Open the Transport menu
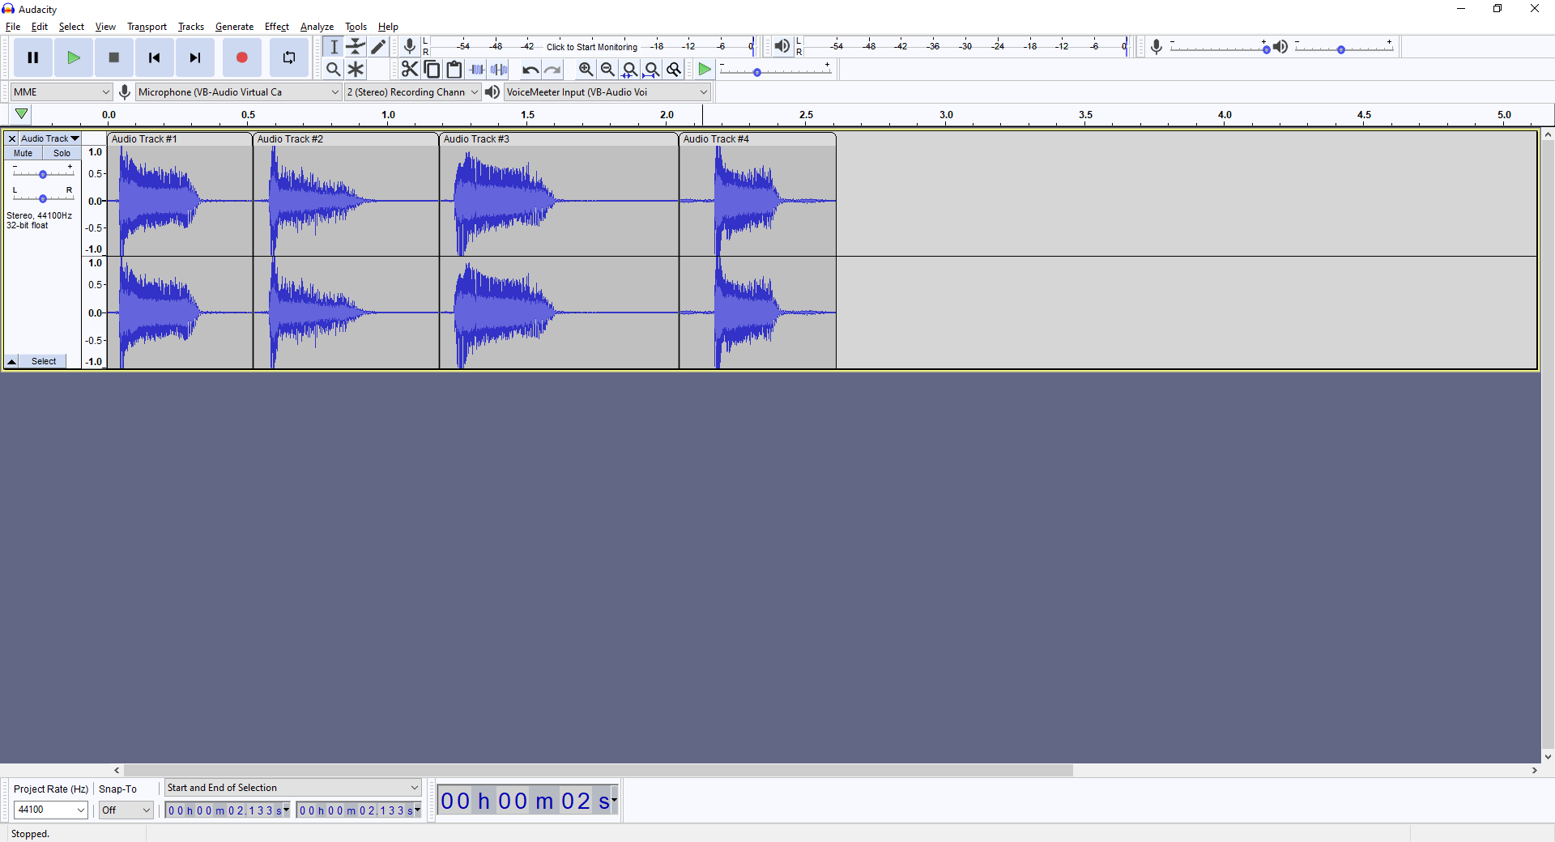Screen dimensions: 1555x842 click(x=147, y=27)
